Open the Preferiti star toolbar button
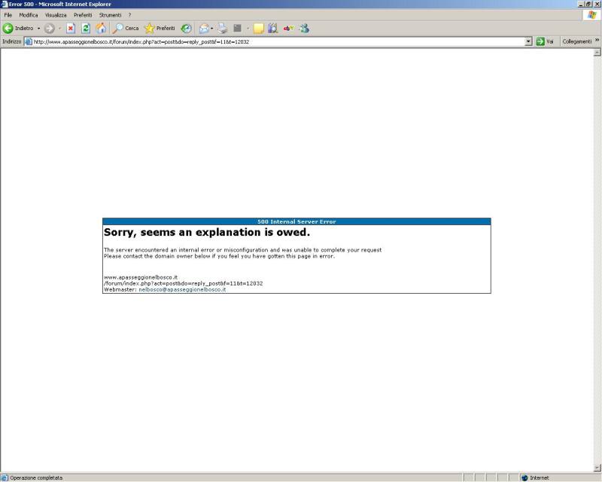 pyautogui.click(x=160, y=28)
